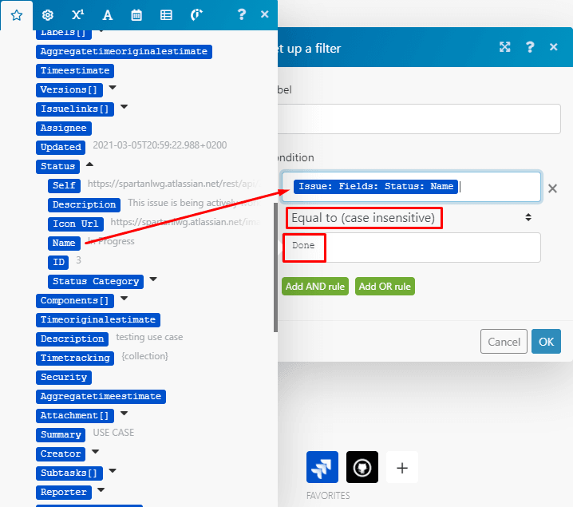
Task: Open the text functions 'A' tab
Action: [x=108, y=14]
